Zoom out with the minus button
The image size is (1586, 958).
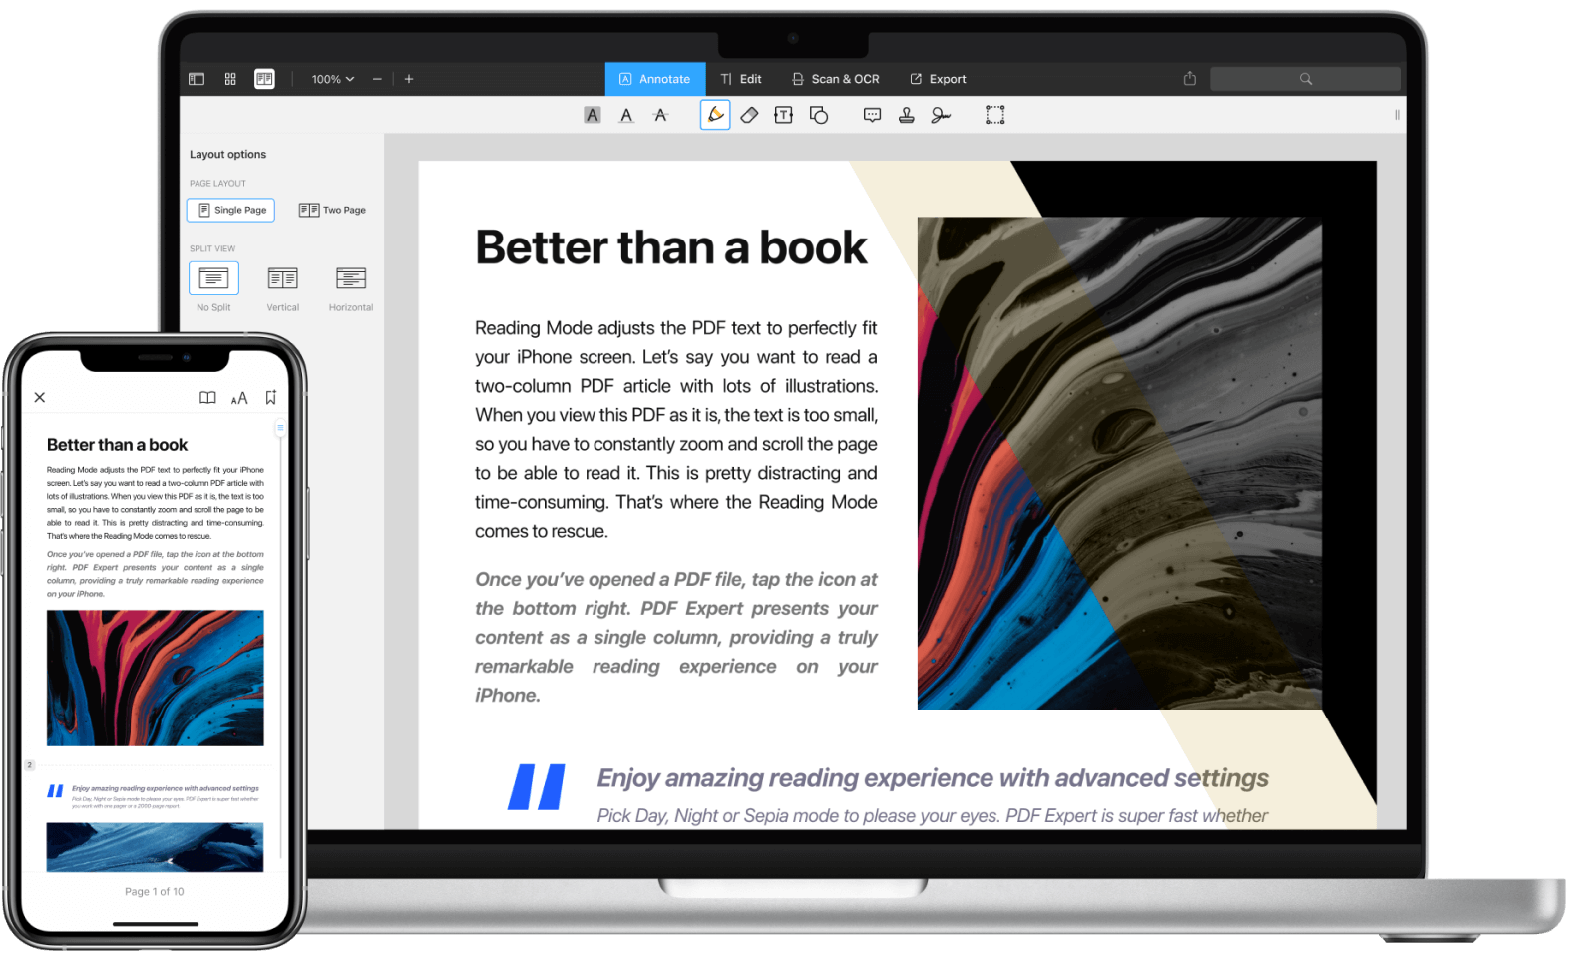(377, 79)
